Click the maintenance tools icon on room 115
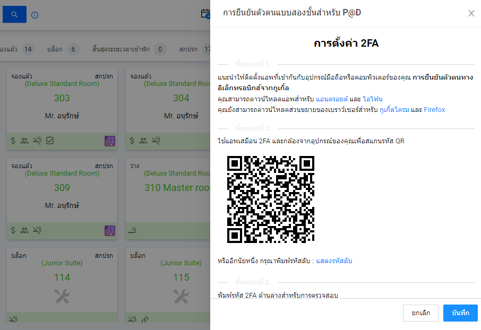This screenshot has width=481, height=330. [x=181, y=296]
